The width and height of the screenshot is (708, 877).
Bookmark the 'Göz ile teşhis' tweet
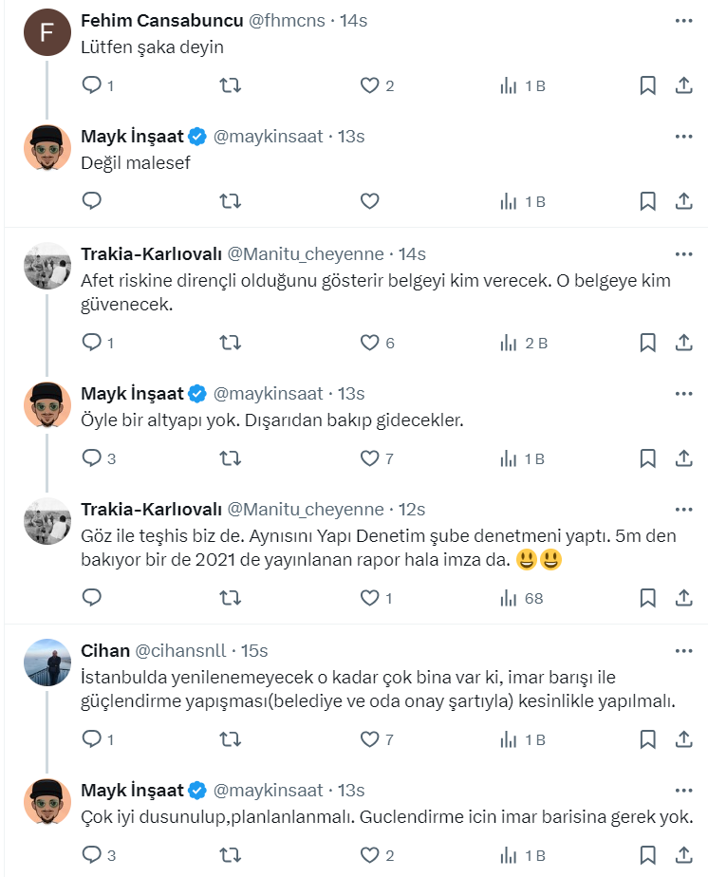pos(647,598)
